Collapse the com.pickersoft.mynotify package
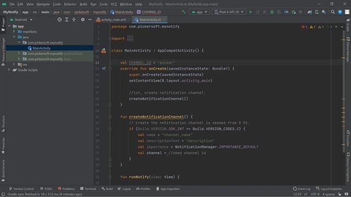The height and width of the screenshot is (197, 351). pos(19,43)
